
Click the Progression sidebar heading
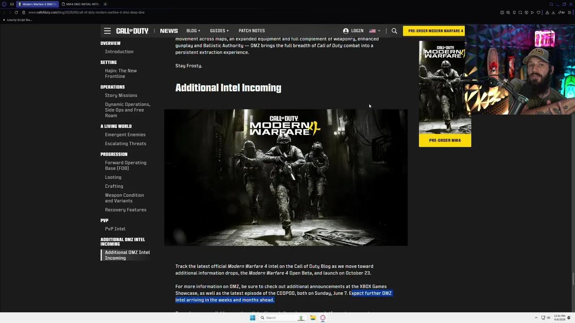(x=114, y=154)
